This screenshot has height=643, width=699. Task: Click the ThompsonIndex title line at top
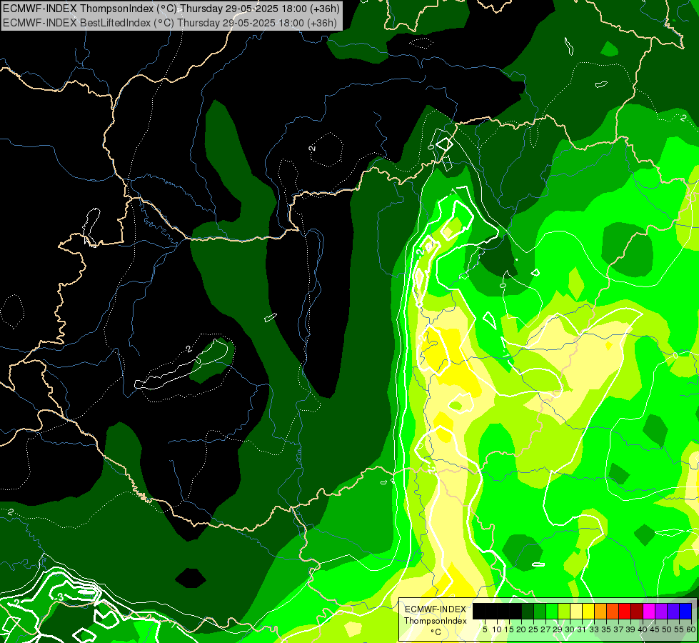(x=171, y=8)
